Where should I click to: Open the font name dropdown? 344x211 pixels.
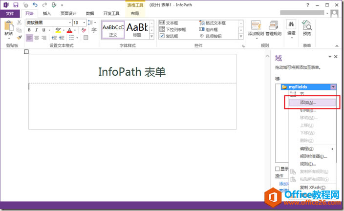coord(70,22)
